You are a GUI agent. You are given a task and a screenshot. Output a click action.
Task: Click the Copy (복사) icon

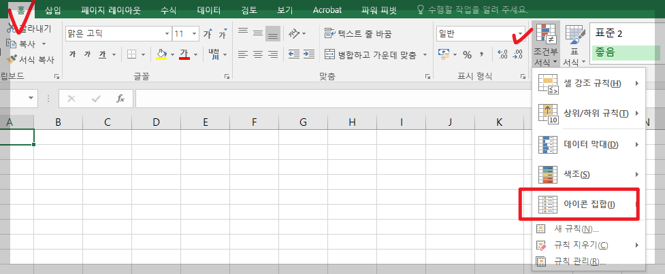pyautogui.click(x=12, y=44)
